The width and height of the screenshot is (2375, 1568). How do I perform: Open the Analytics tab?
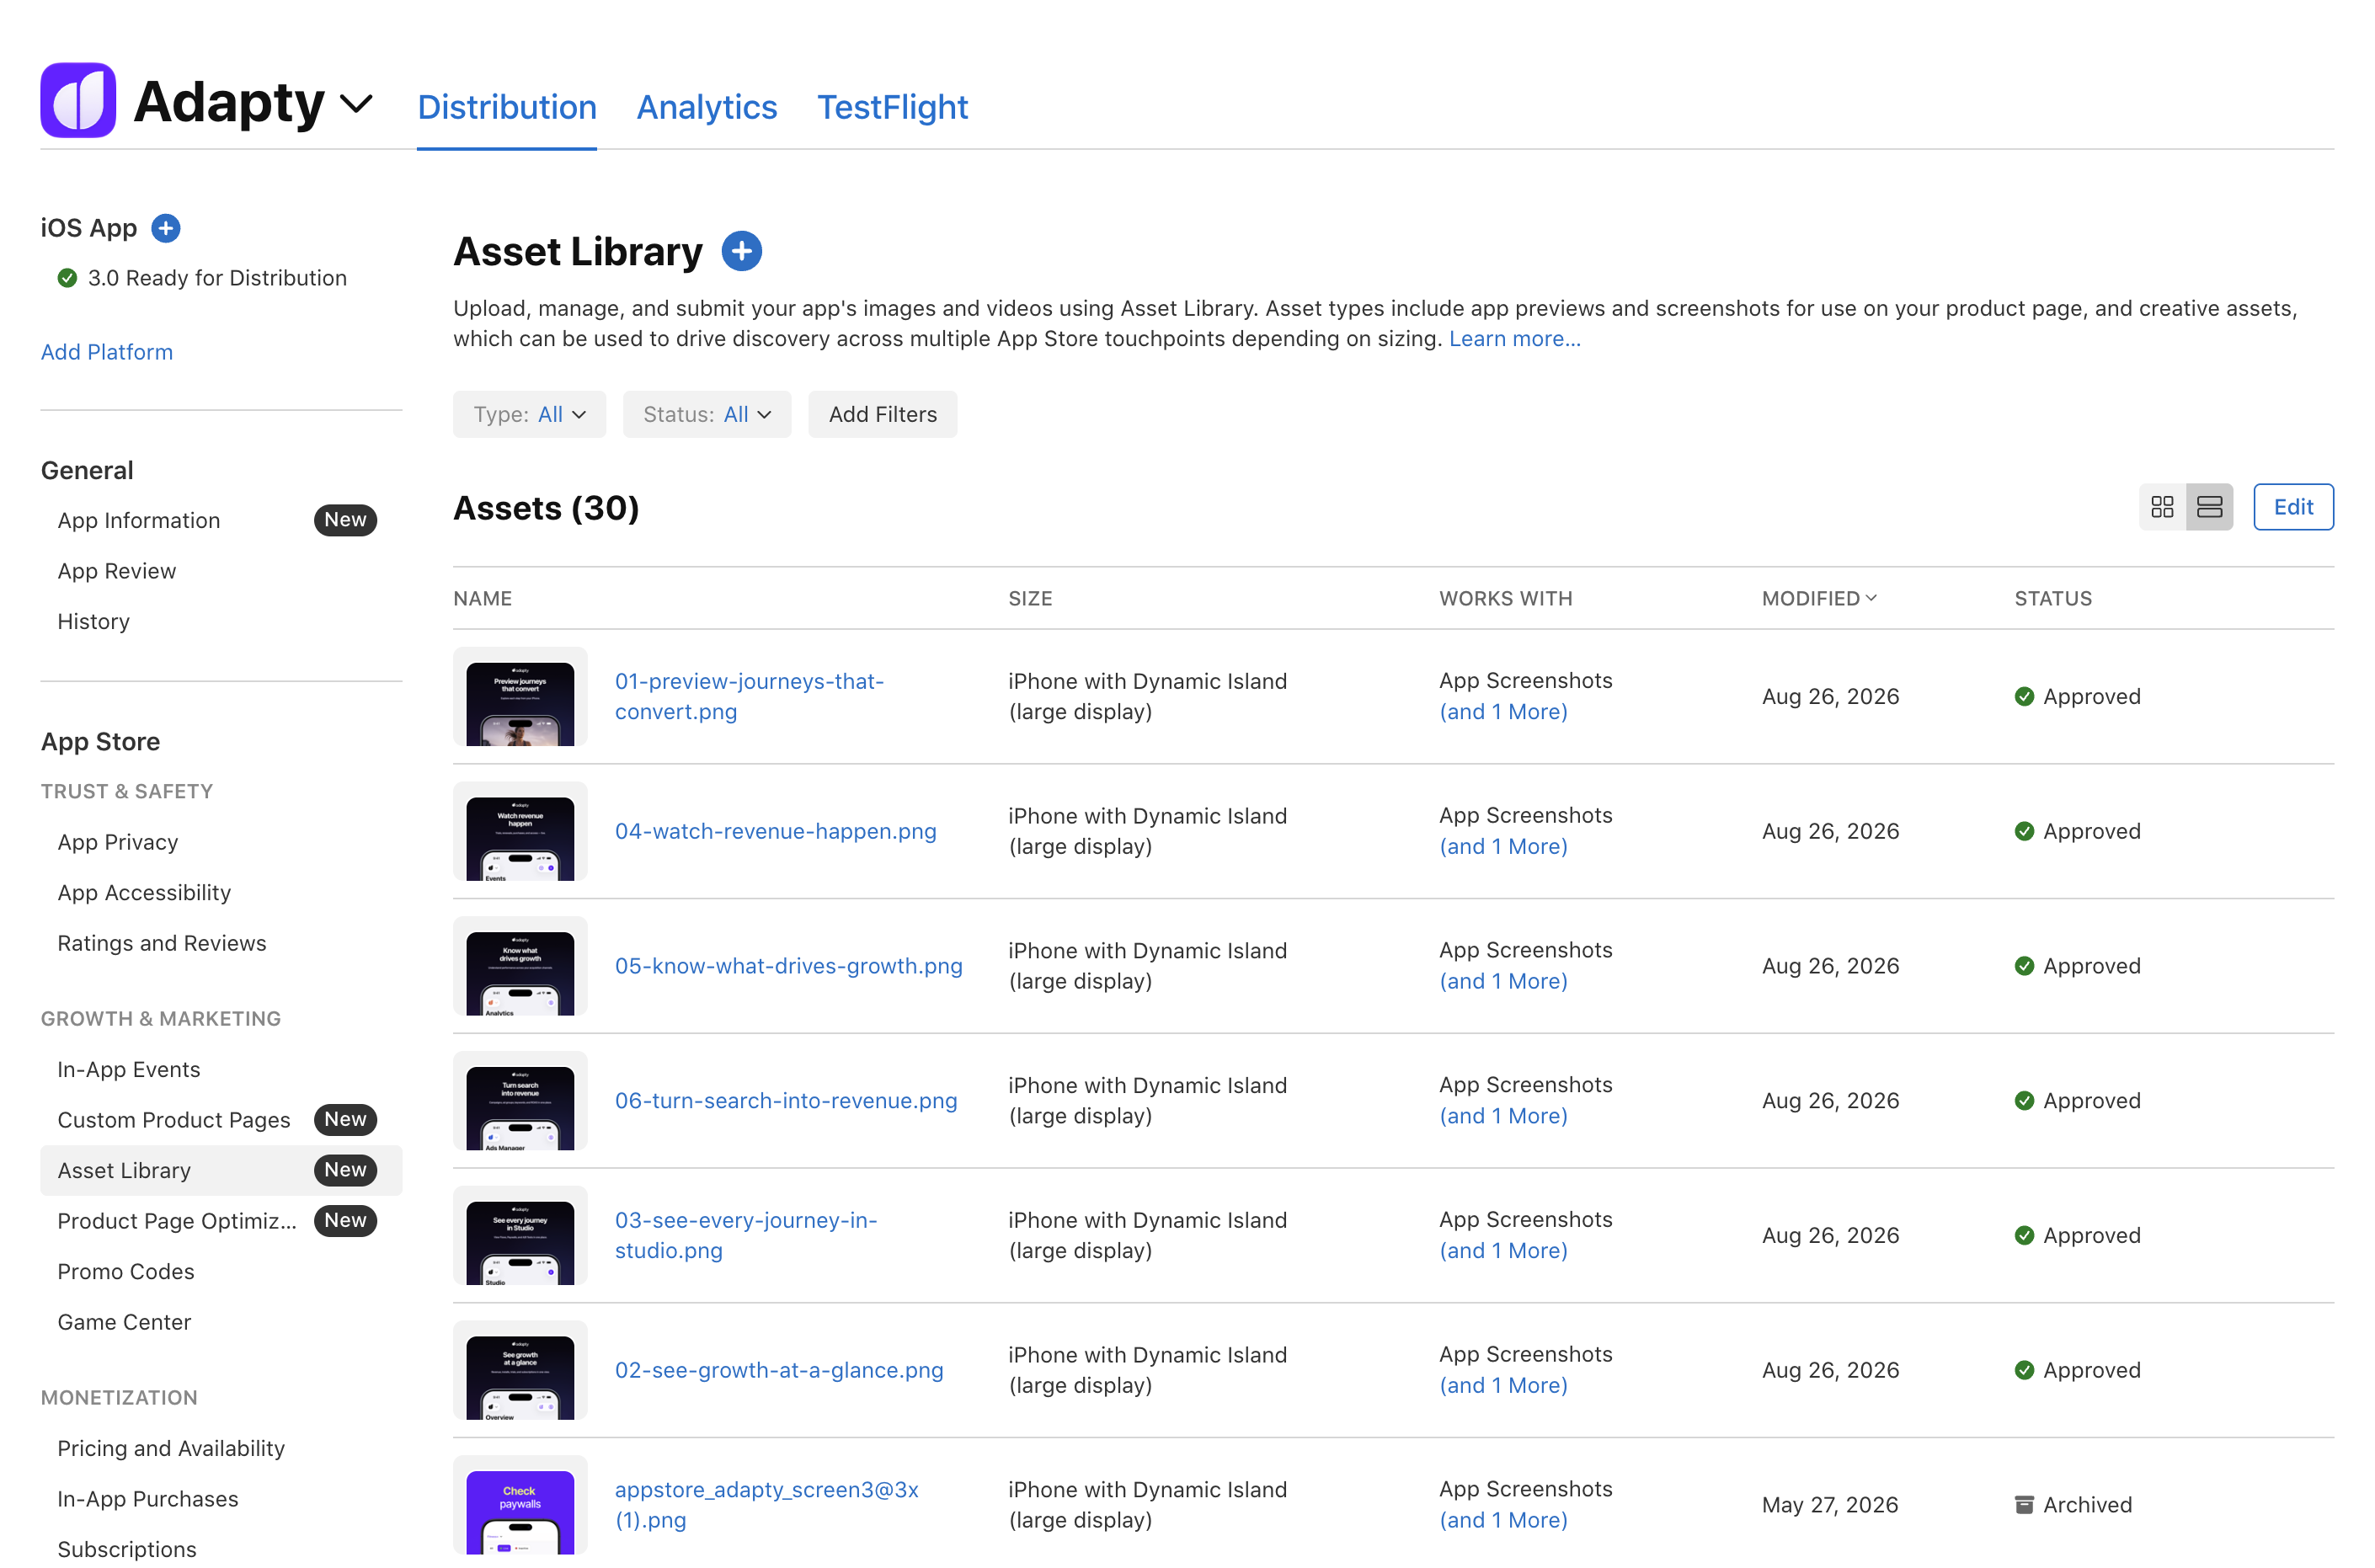(x=706, y=107)
